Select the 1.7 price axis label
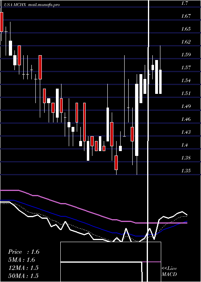 click(x=185, y=3)
